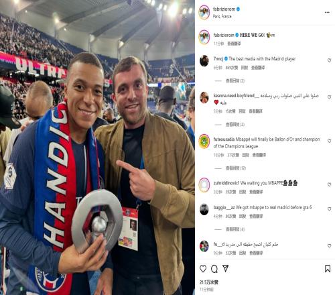Open the zuhriddinovic1 username link
335x295 pixels.
(226, 183)
